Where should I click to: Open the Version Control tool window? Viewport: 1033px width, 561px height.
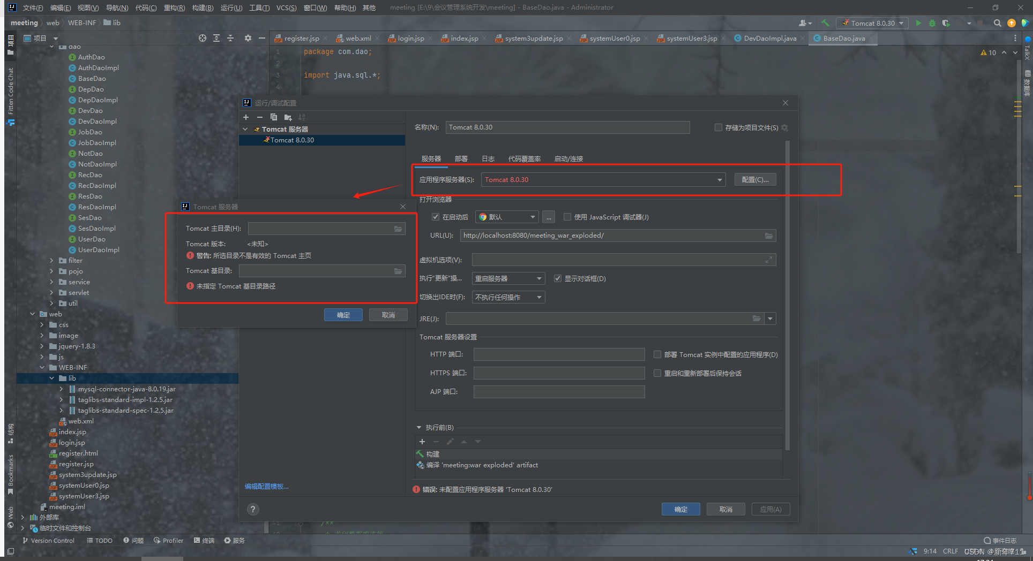(48, 541)
